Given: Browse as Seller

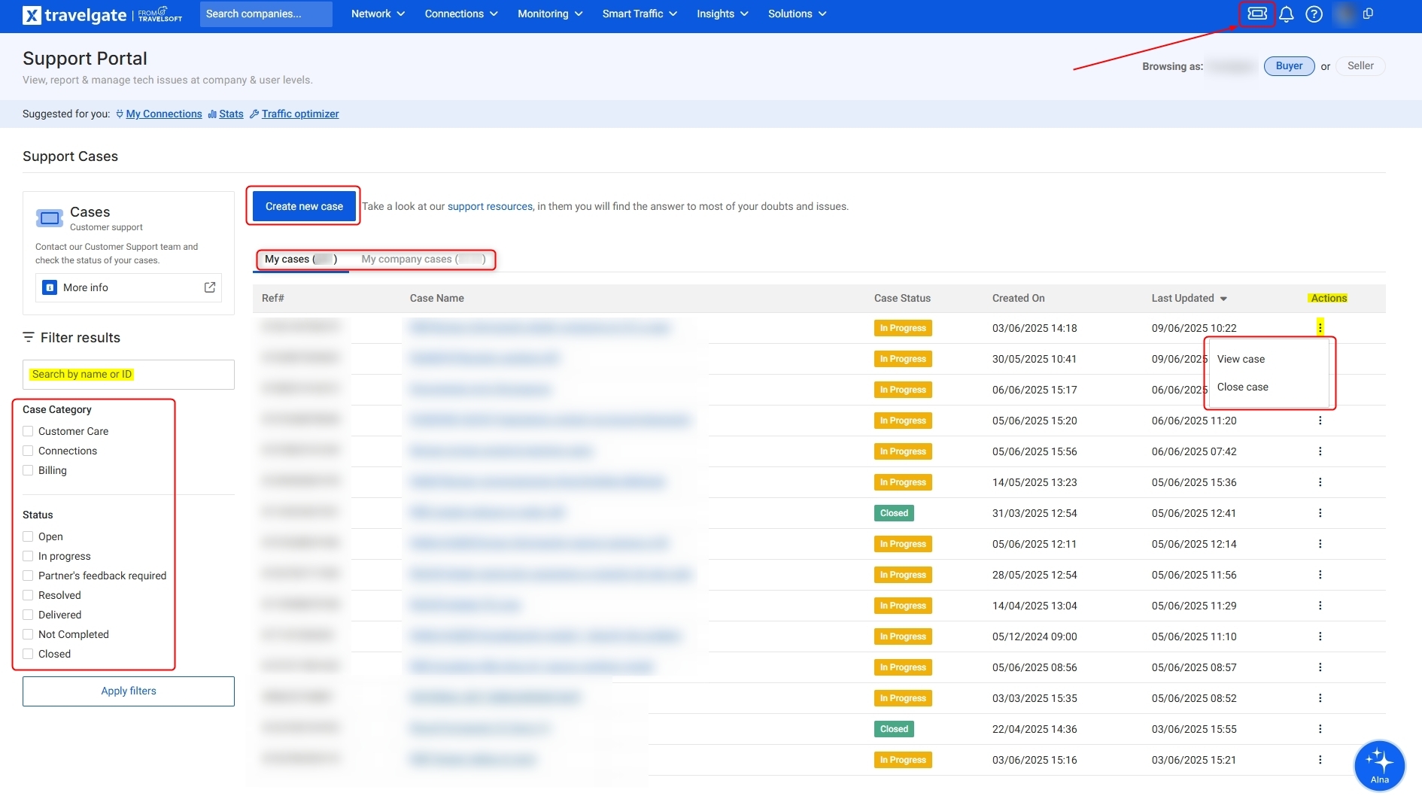Looking at the screenshot, I should pos(1360,65).
